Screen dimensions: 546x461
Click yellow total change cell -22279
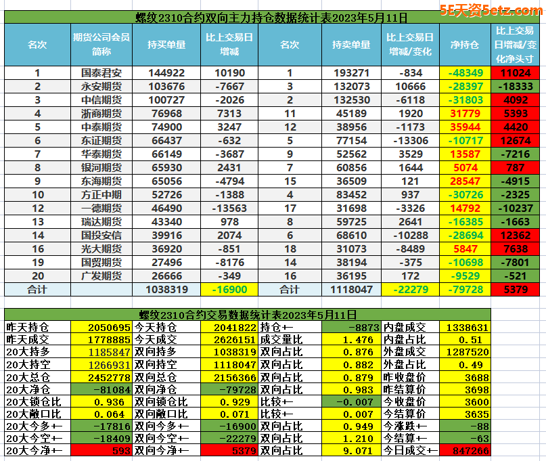click(411, 290)
